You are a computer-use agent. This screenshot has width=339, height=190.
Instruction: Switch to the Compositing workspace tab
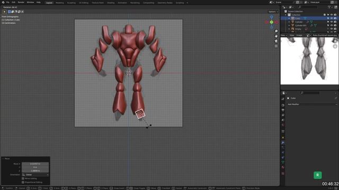pos(148,3)
